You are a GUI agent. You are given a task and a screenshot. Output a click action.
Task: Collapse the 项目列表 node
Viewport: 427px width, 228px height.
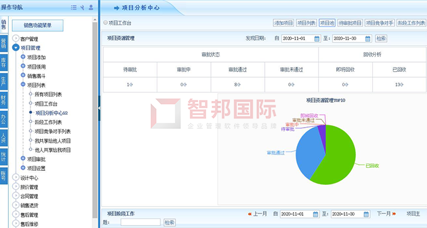[x=23, y=85]
